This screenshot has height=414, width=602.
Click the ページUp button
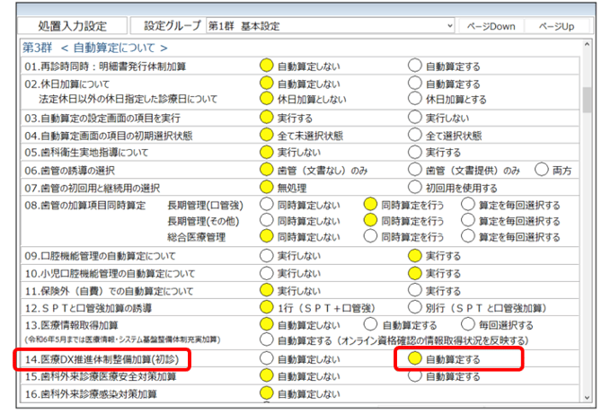[555, 27]
